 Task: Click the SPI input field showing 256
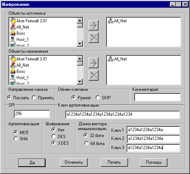point(32,114)
